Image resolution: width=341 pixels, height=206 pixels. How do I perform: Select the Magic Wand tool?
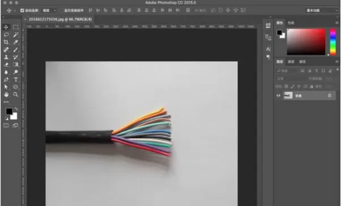[x=15, y=35]
